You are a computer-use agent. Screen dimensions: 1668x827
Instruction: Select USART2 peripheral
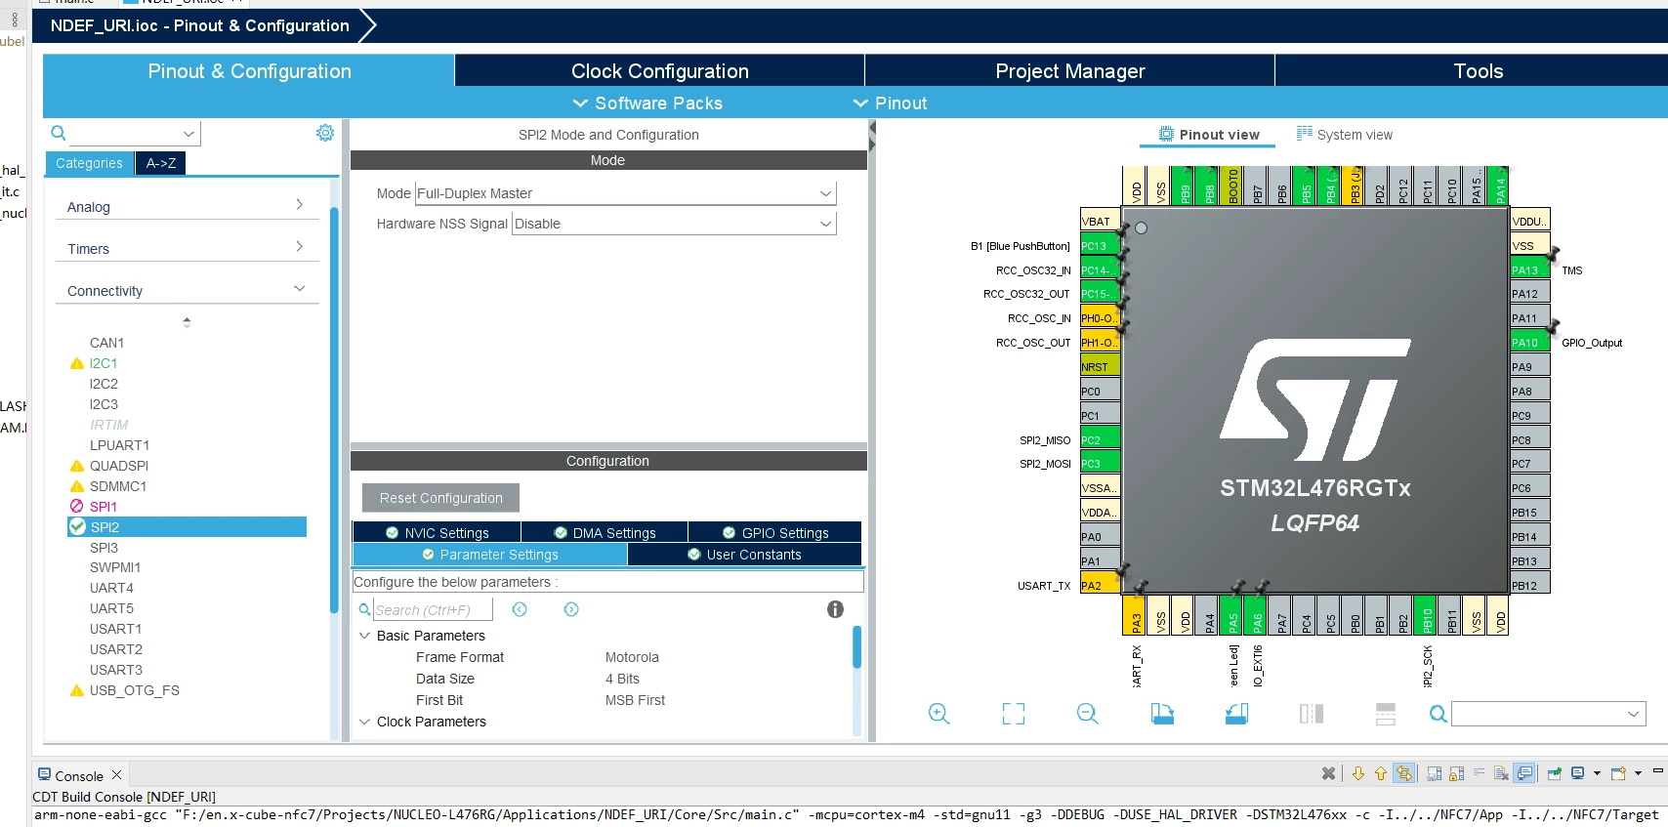(116, 649)
